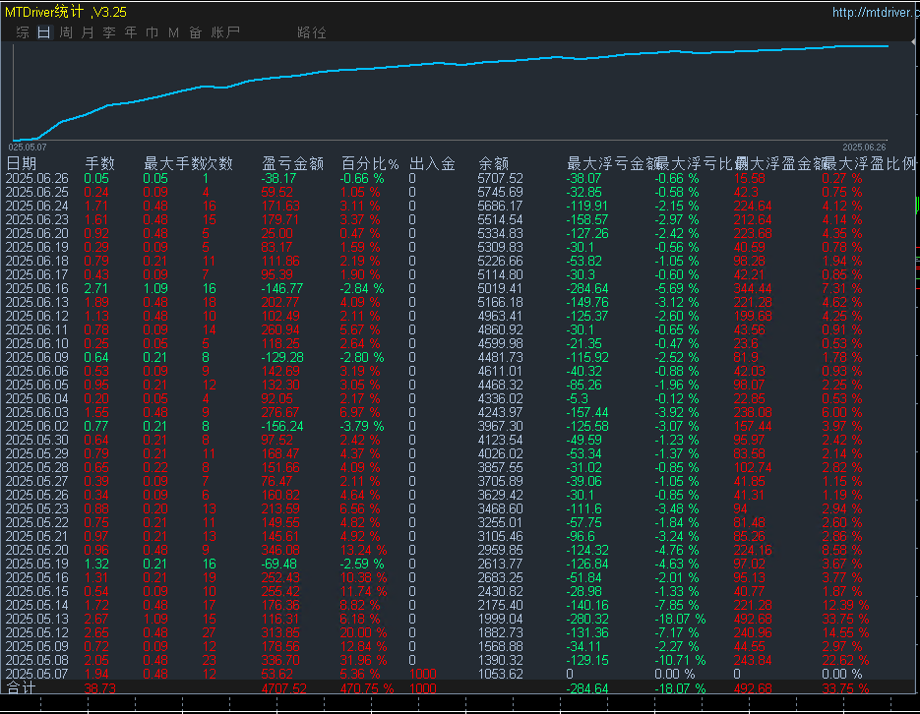The height and width of the screenshot is (714, 920).
Task: Click the 路径 path tab
Action: [312, 32]
